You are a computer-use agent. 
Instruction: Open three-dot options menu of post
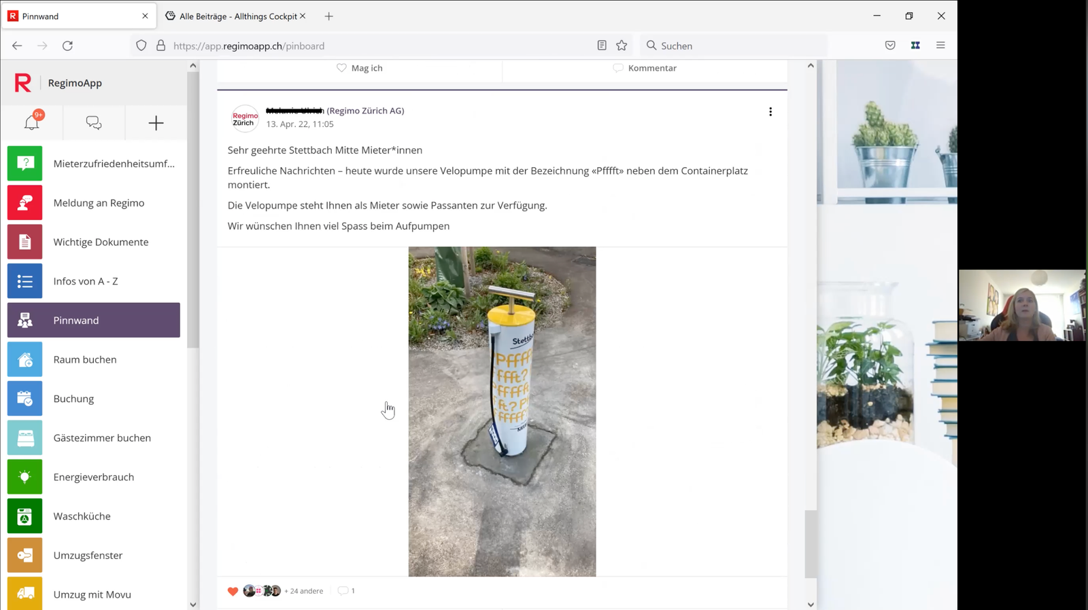[770, 112]
